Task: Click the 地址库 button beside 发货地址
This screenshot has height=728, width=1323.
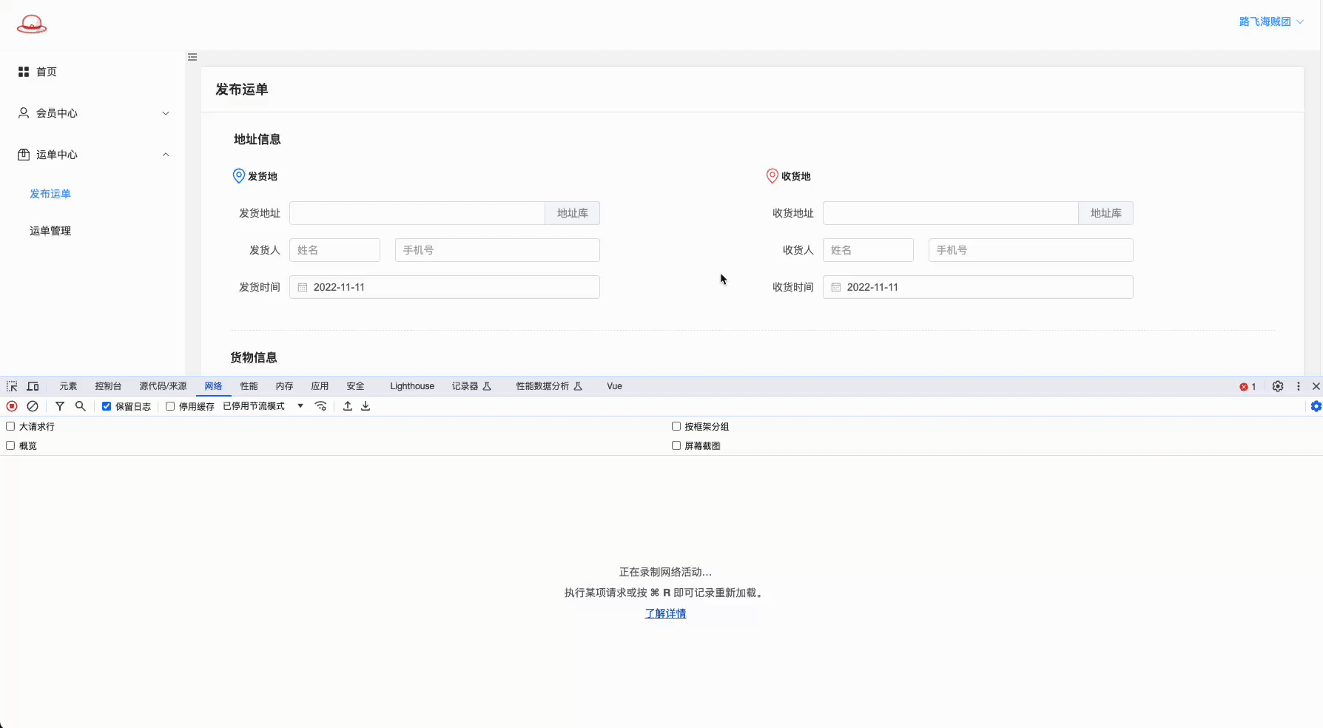Action: coord(572,213)
